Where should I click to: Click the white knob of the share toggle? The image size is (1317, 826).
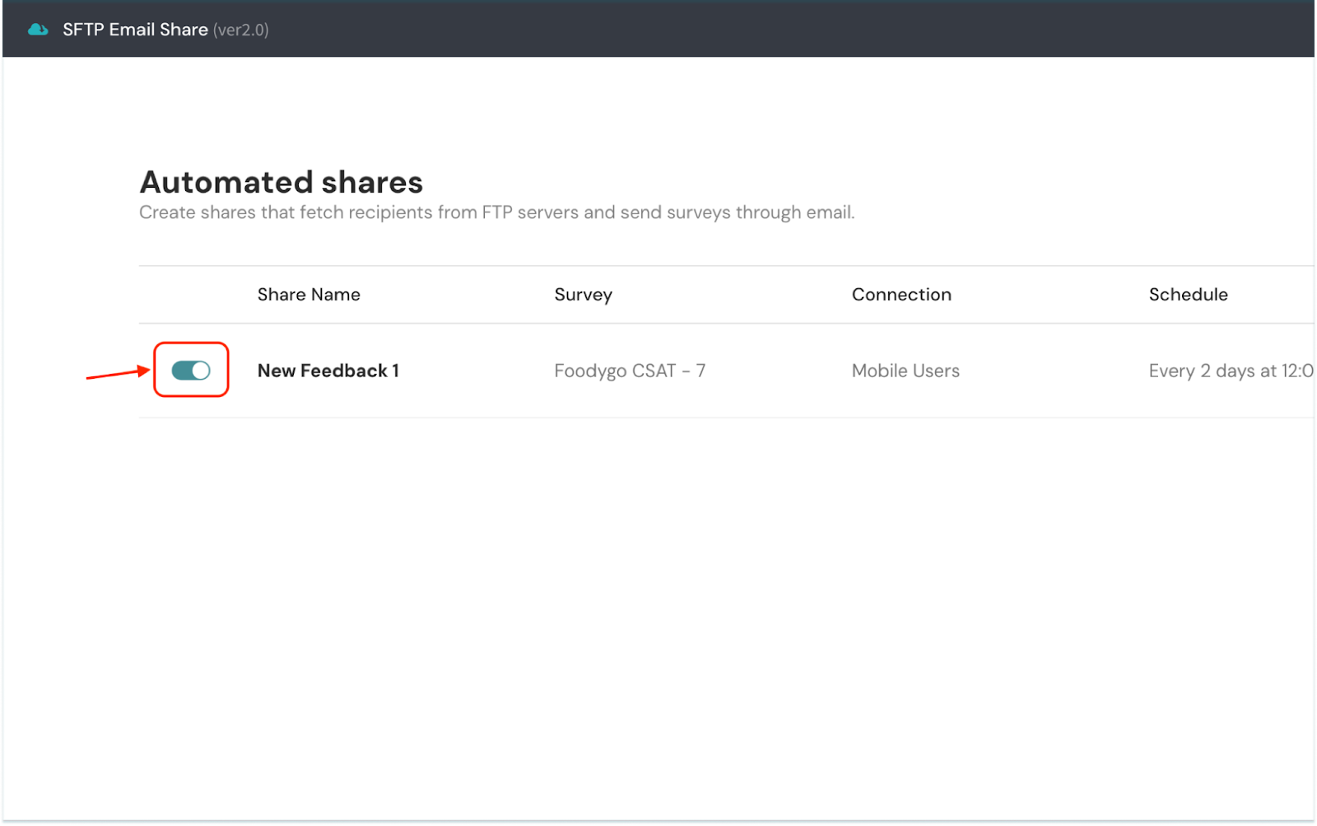tap(201, 371)
